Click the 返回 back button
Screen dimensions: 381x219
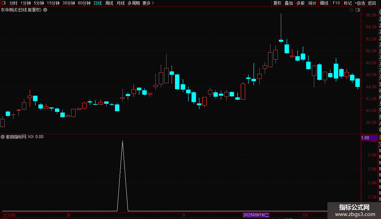[x=372, y=3]
